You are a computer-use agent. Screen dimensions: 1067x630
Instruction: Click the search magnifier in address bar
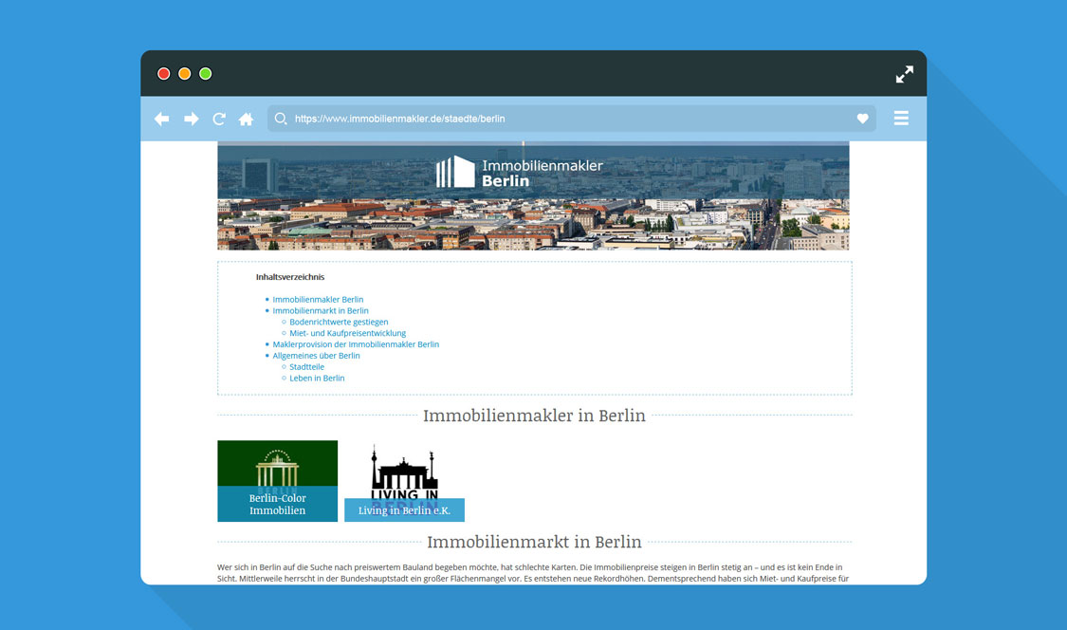point(281,119)
